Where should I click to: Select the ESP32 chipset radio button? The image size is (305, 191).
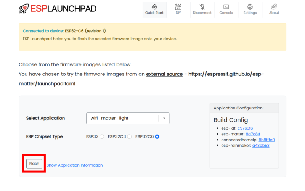[102, 137]
